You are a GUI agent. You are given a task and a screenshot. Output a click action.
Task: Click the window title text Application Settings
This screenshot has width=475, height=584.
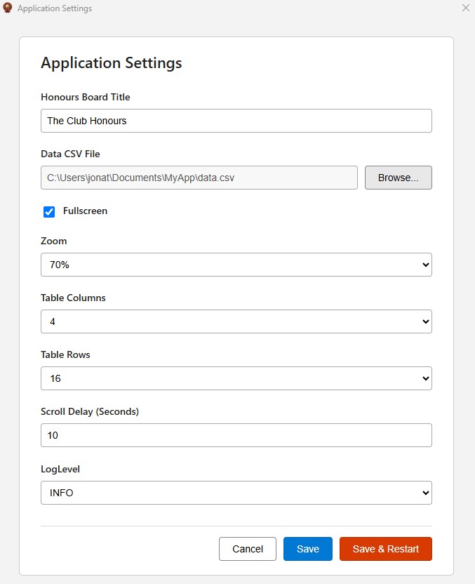(x=55, y=8)
